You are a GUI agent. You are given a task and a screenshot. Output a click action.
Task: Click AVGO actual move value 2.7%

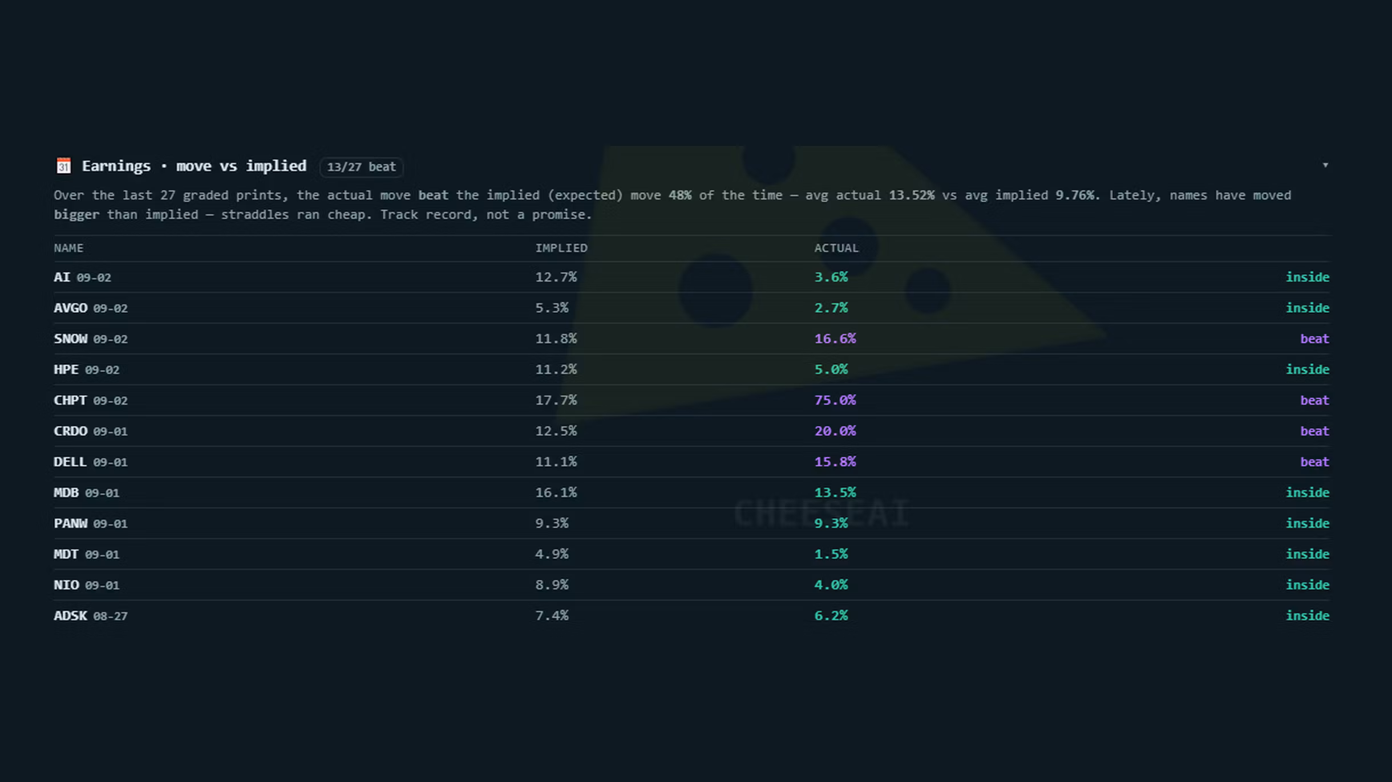point(831,308)
